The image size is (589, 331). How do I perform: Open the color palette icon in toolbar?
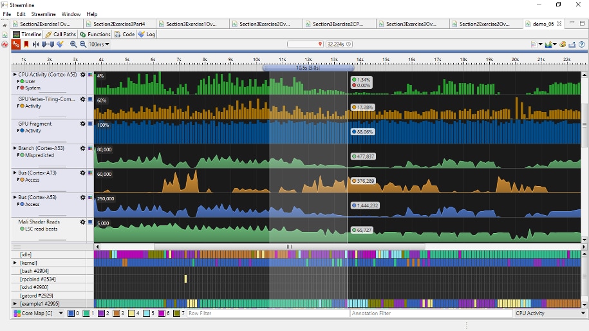[x=563, y=44]
